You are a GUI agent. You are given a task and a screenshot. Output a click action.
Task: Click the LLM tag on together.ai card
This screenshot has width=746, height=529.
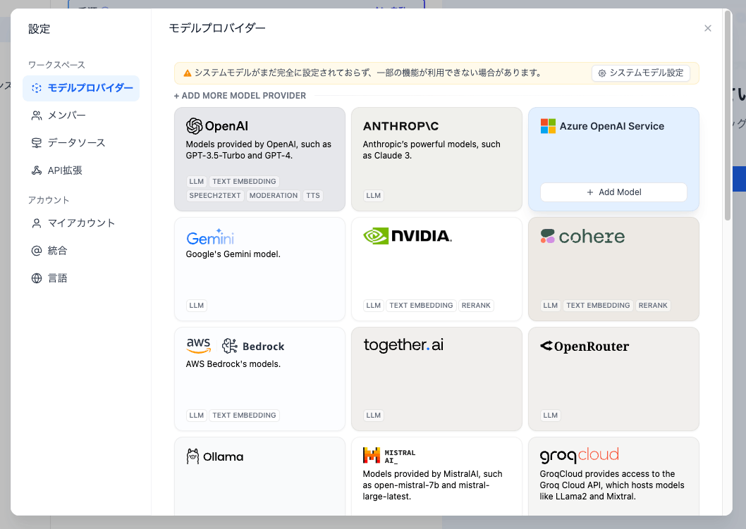pos(374,416)
